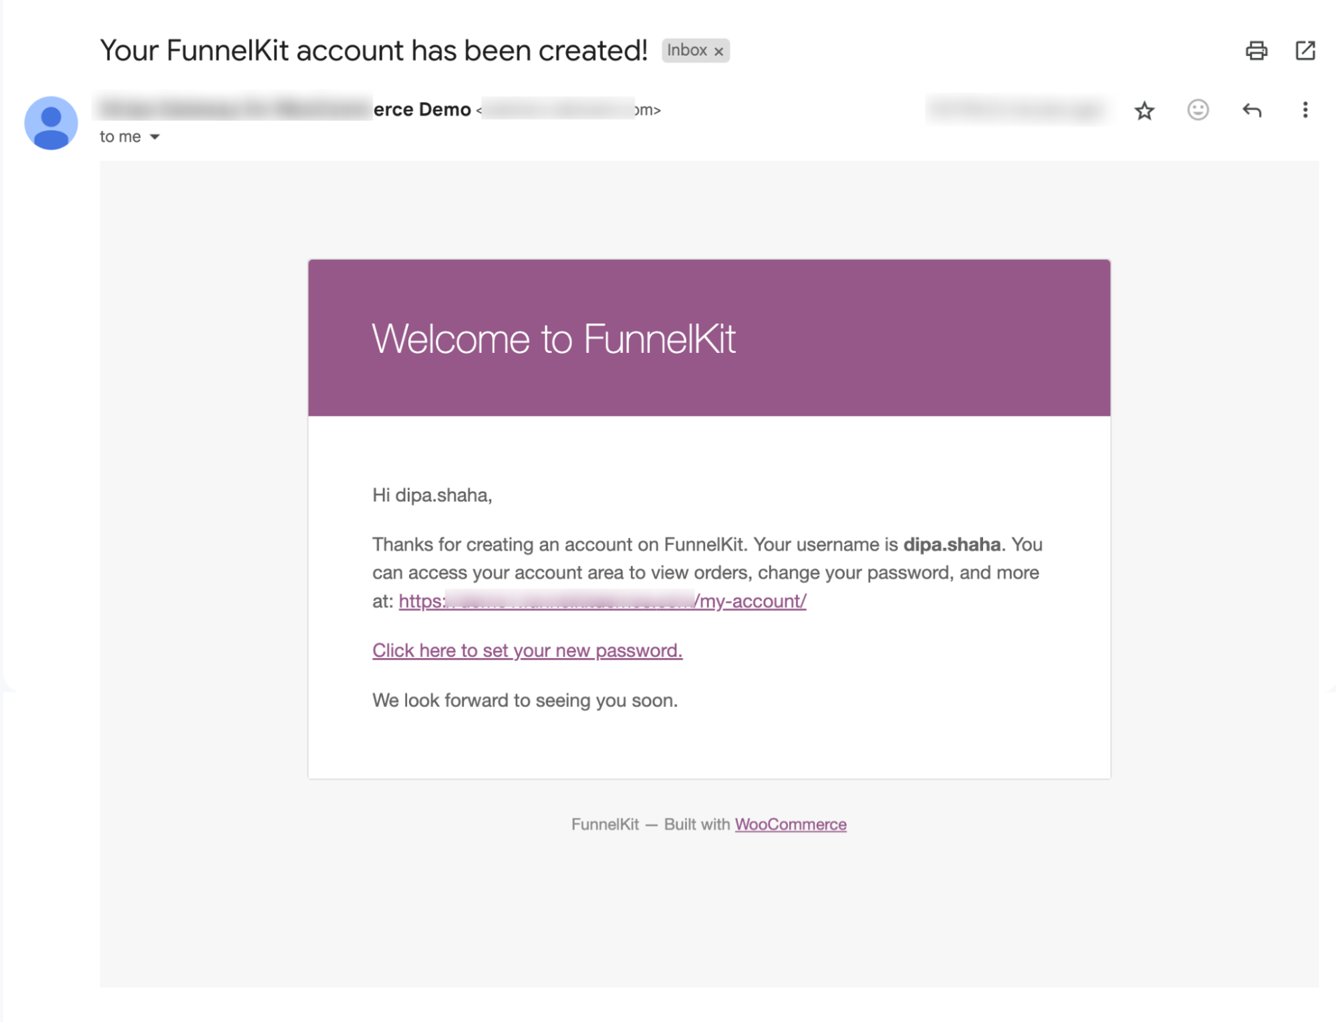Print this email with the printer icon

click(x=1256, y=51)
